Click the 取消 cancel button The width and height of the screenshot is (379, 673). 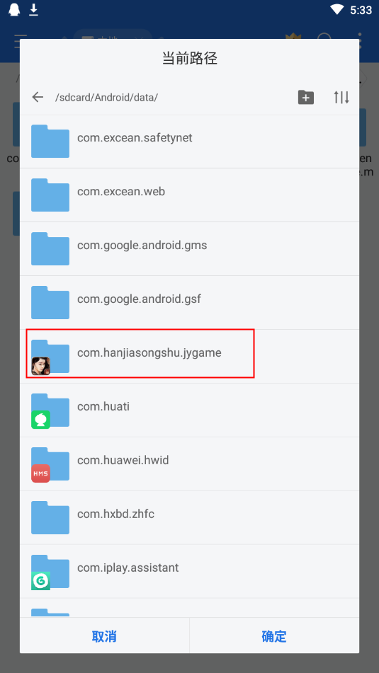tap(104, 636)
